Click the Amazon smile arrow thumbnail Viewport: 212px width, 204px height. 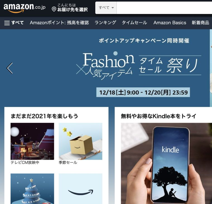(x=80, y=189)
